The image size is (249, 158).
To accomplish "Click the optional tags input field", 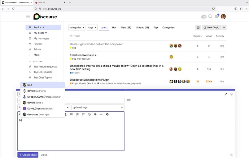I will click(x=98, y=107).
